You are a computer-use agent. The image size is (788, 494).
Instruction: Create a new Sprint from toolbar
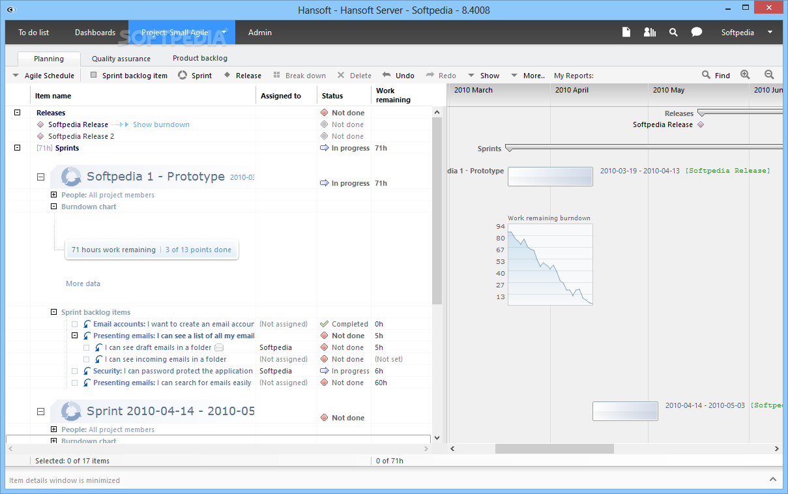[x=195, y=76]
